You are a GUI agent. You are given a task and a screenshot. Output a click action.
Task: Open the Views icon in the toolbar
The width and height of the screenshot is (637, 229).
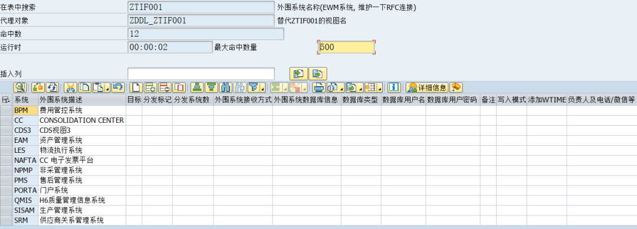tap(332, 87)
